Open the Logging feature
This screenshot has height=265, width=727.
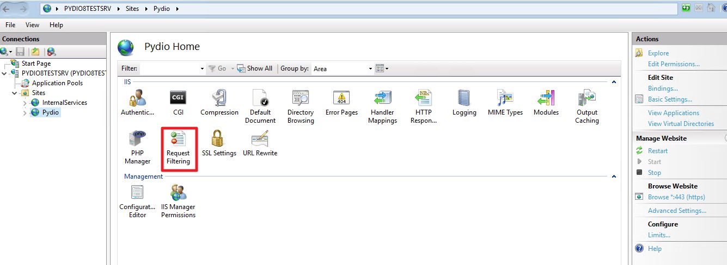click(x=464, y=103)
